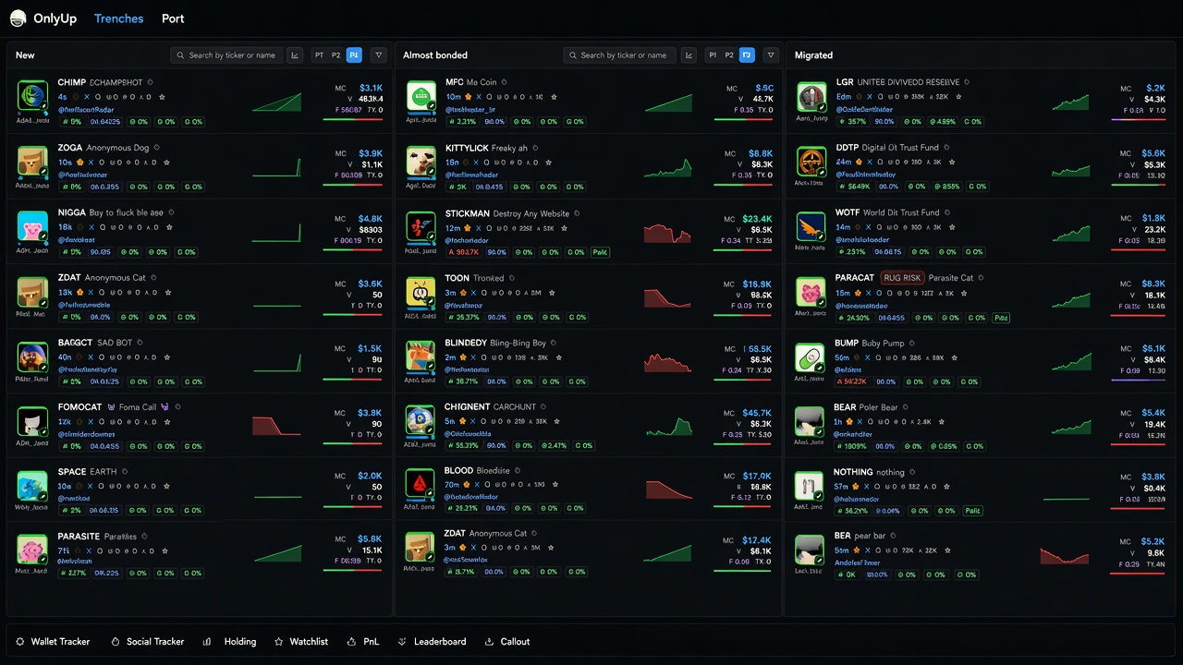Open filter dropdown in New column
This screenshot has width=1183, height=665.
[x=378, y=55]
